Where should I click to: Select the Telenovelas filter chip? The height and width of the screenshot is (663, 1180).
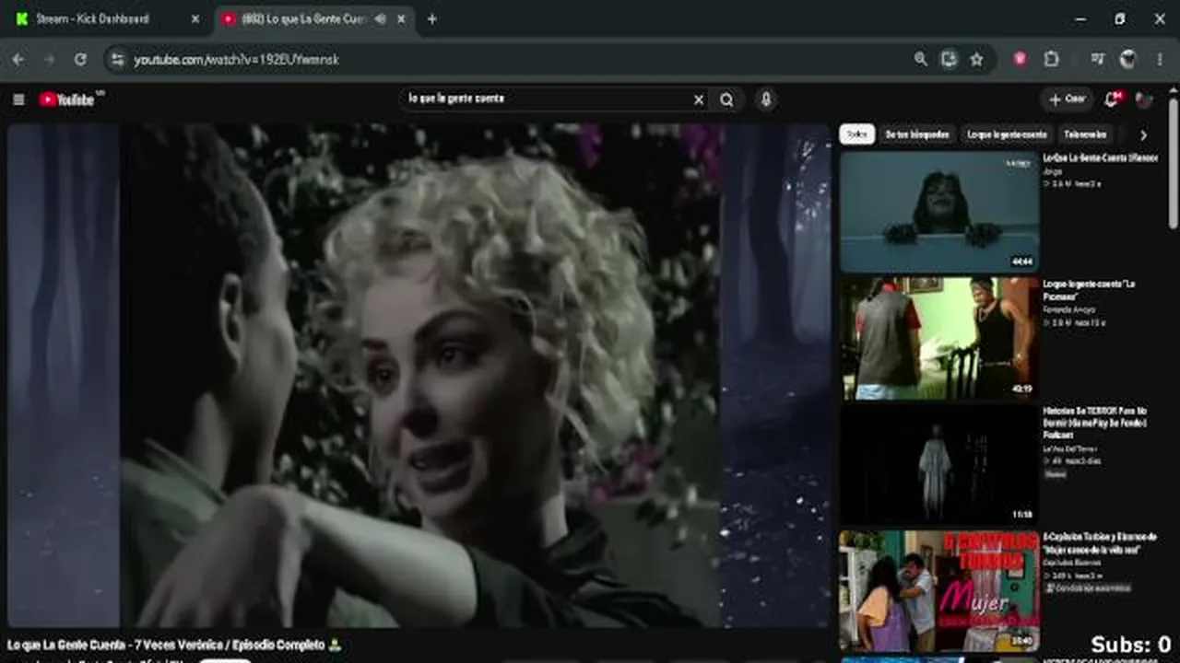click(1085, 134)
